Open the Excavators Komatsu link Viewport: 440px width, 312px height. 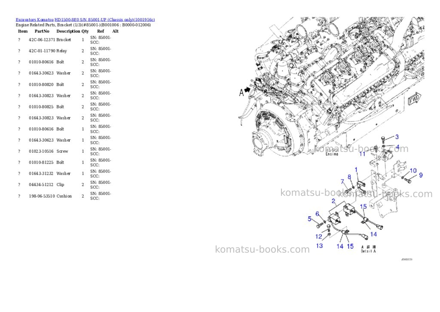pyautogui.click(x=34, y=20)
